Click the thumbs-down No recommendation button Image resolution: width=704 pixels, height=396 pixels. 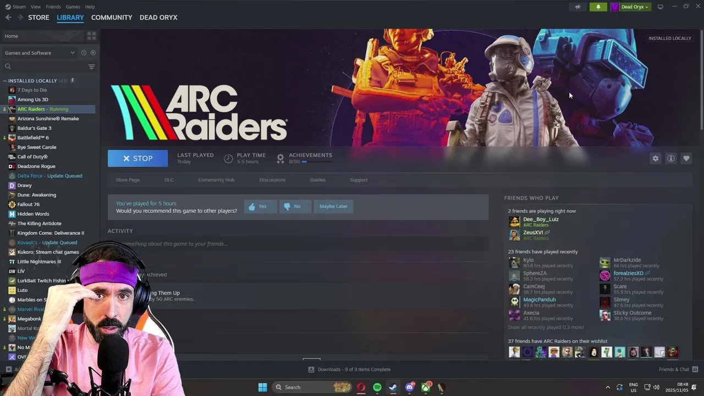tap(295, 206)
